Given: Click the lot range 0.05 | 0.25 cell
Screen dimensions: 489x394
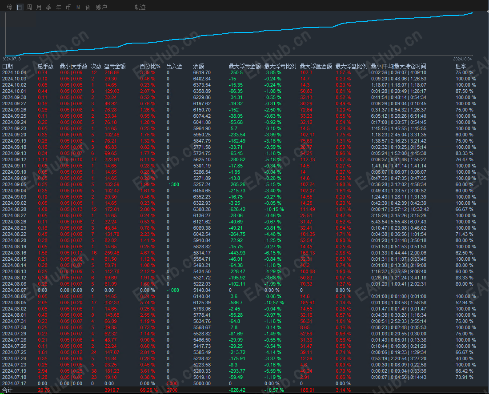Looking at the screenshot, I should [x=72, y=371].
